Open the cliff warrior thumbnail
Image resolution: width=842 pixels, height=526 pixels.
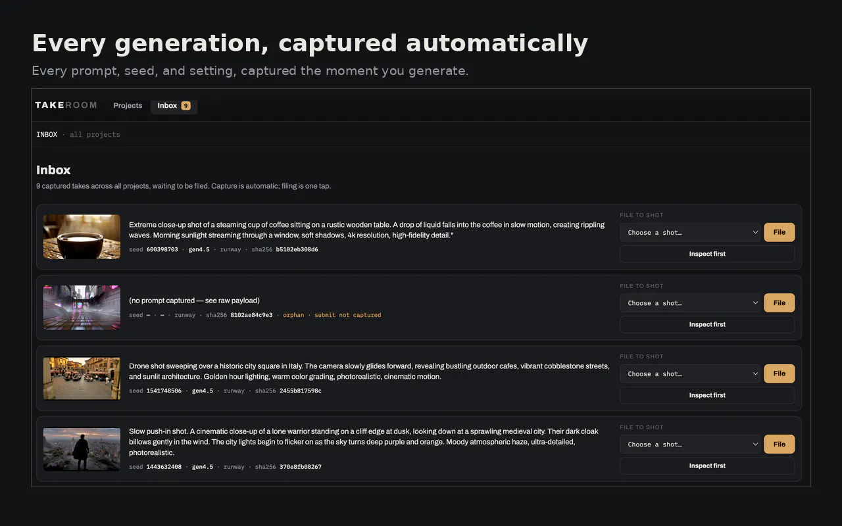82,449
